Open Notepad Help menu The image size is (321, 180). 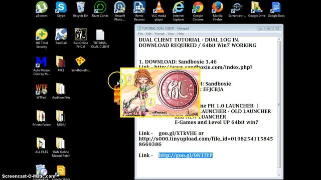click(x=181, y=34)
